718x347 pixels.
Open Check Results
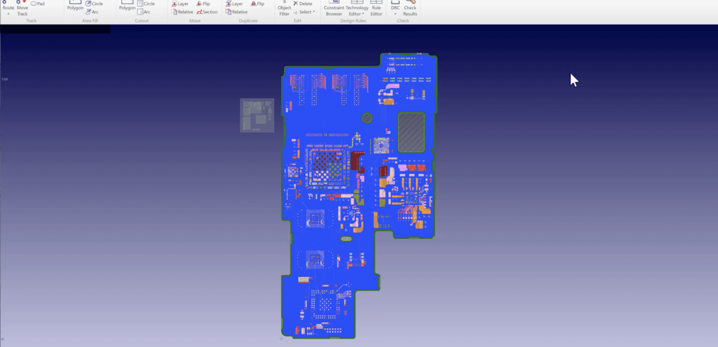410,8
